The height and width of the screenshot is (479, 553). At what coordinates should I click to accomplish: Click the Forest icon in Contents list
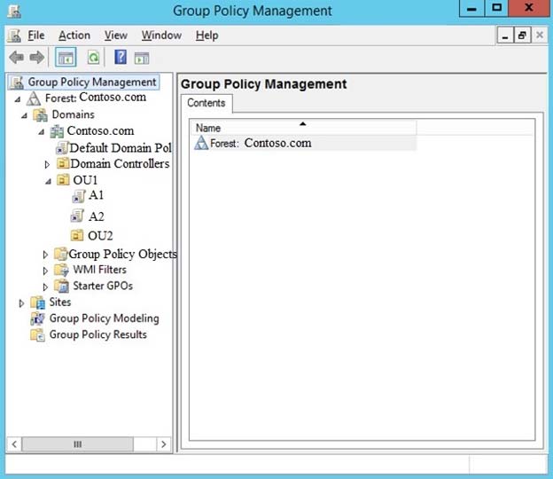coord(201,143)
